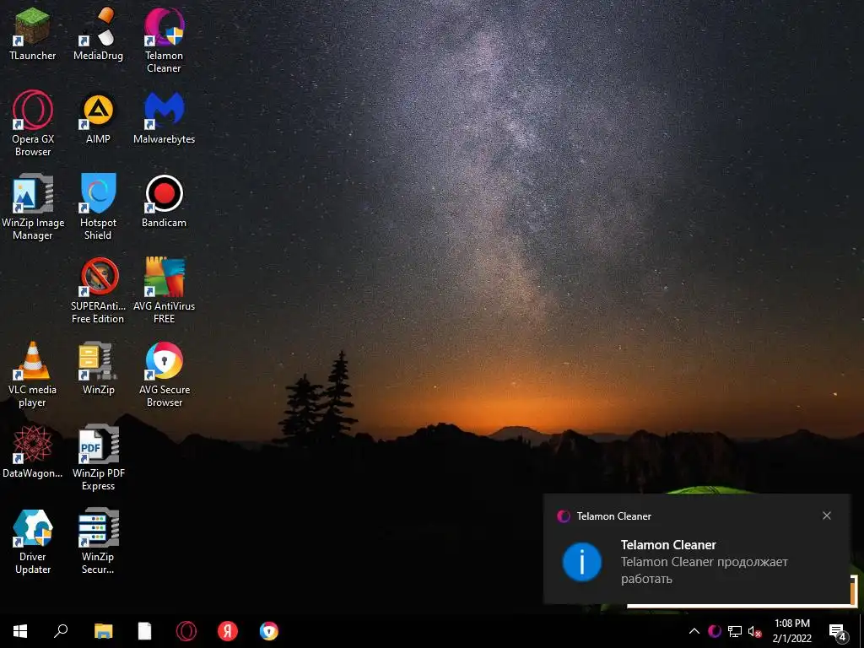Click the notification message 'продолжает работать'
Image resolution: width=864 pixels, height=648 pixels.
point(705,570)
